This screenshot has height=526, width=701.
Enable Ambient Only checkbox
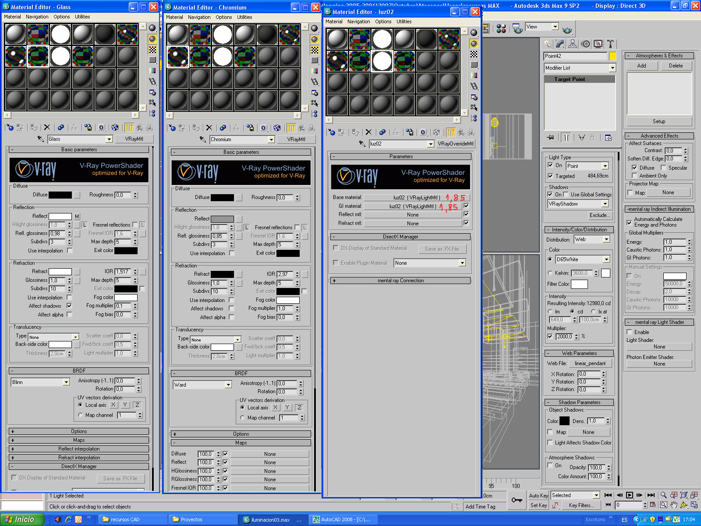(634, 175)
